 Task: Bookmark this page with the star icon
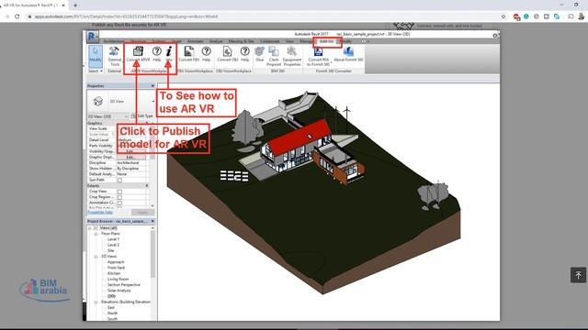[x=503, y=16]
